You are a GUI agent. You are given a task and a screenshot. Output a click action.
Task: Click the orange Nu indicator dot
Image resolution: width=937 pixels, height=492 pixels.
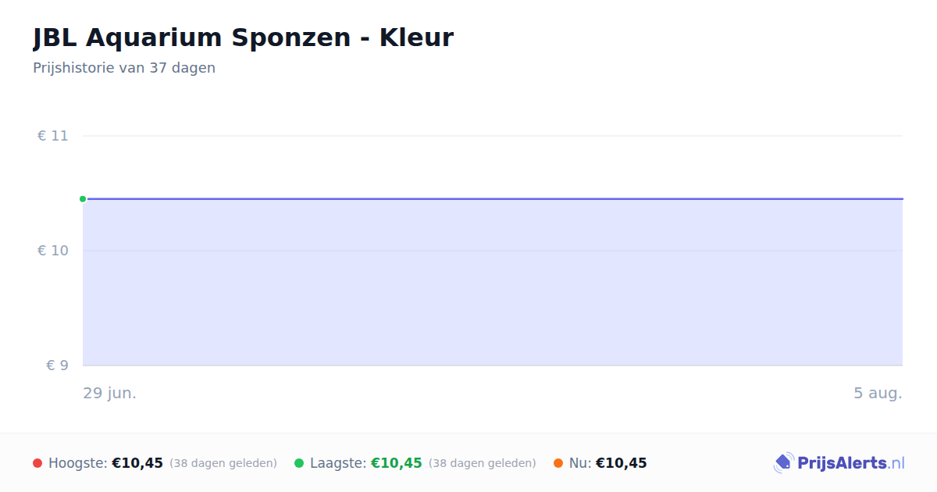558,463
